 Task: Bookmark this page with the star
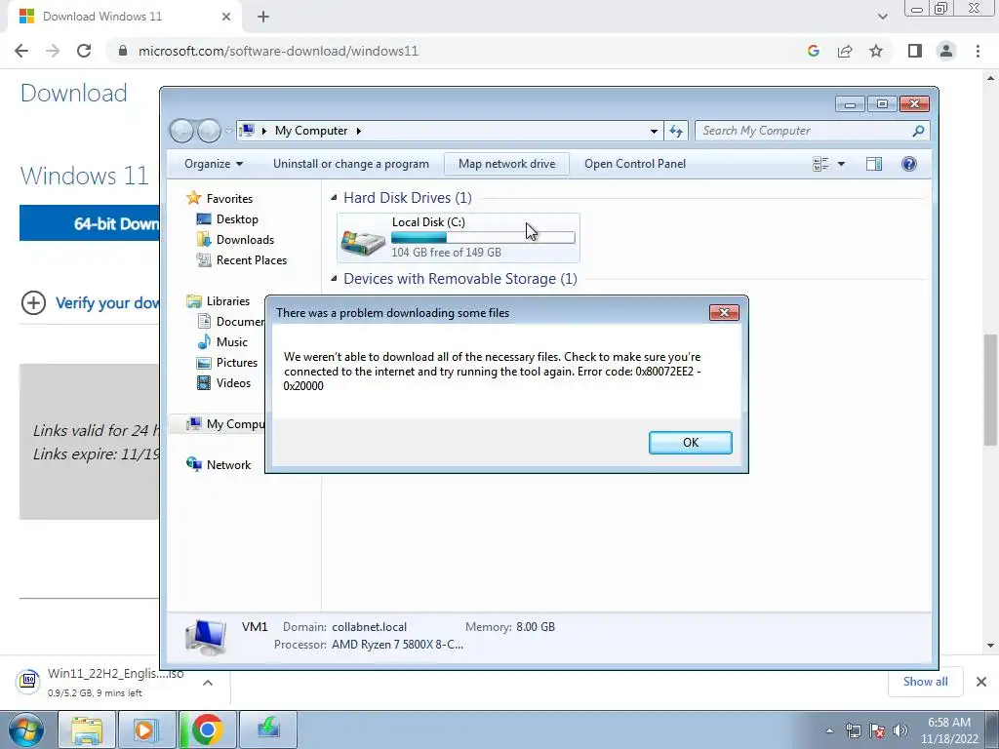[x=876, y=51]
